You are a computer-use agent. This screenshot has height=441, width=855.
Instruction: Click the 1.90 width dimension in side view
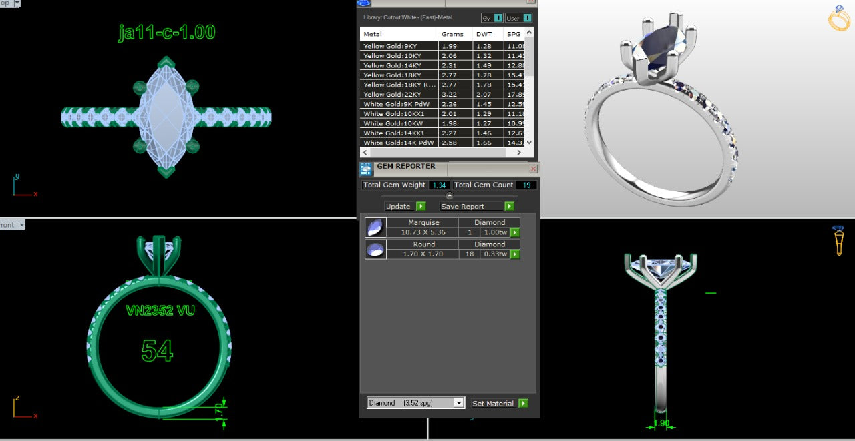click(x=661, y=424)
